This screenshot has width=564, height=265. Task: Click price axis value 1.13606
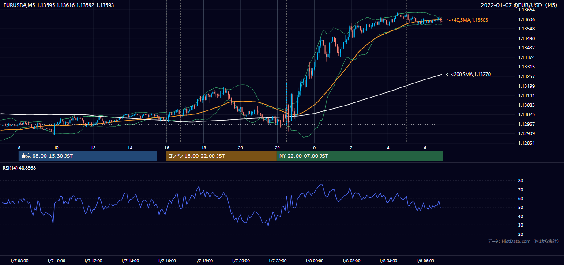526,19
